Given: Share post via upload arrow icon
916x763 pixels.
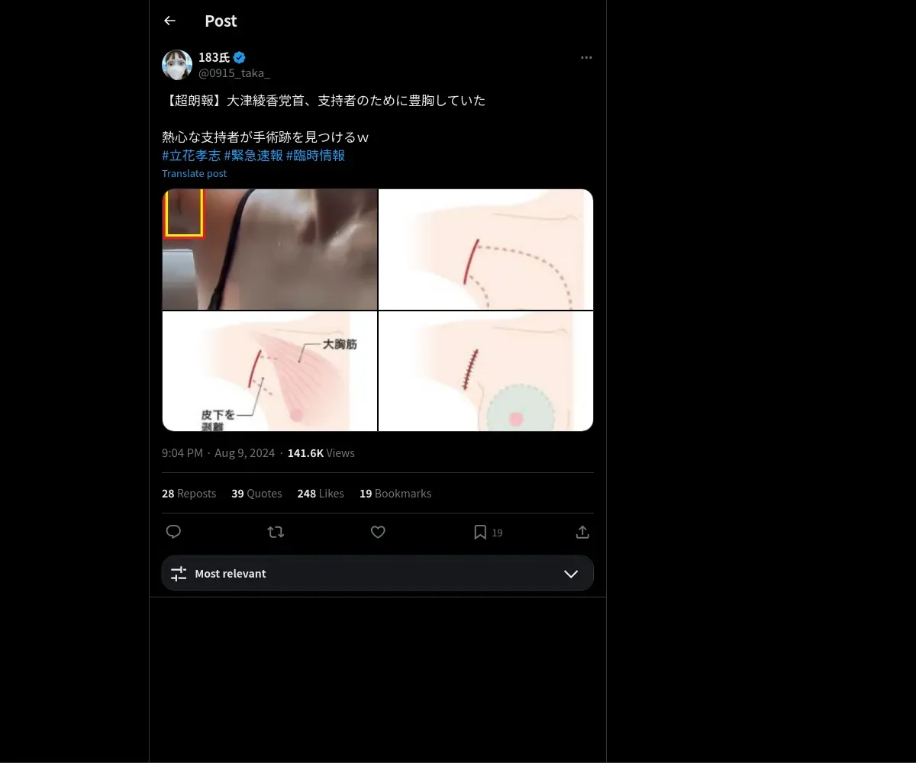Looking at the screenshot, I should [582, 532].
